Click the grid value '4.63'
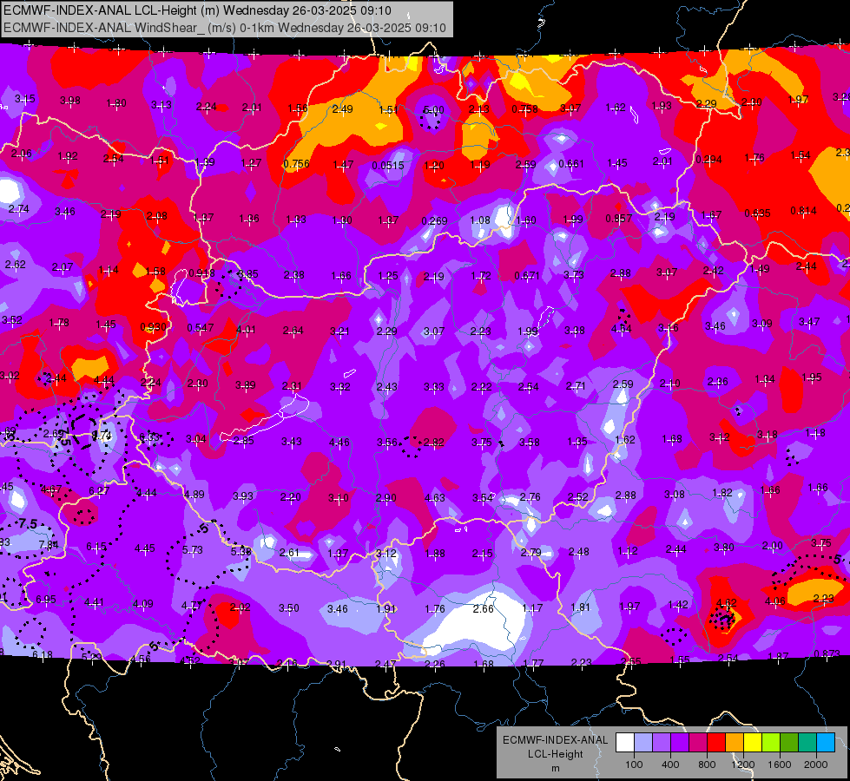 coord(435,497)
